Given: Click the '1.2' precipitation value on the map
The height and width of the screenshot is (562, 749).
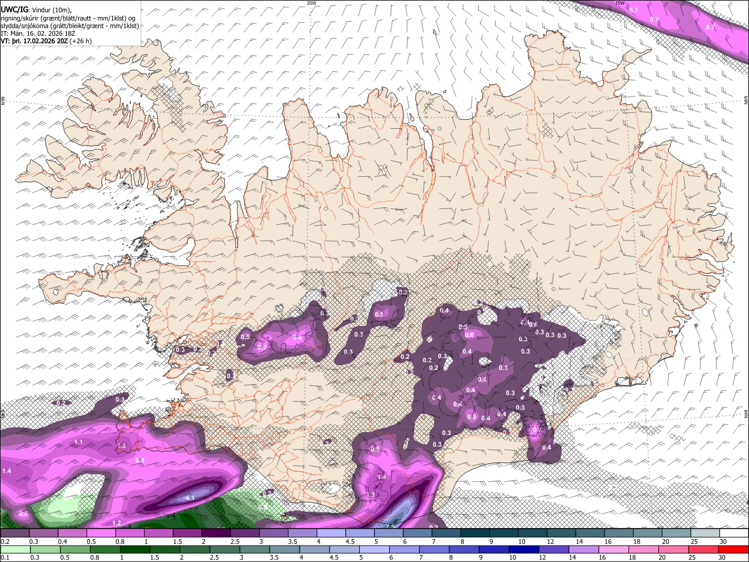Looking at the screenshot, I should [x=116, y=523].
